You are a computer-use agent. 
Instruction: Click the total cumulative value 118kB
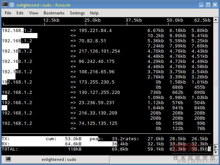(75, 149)
